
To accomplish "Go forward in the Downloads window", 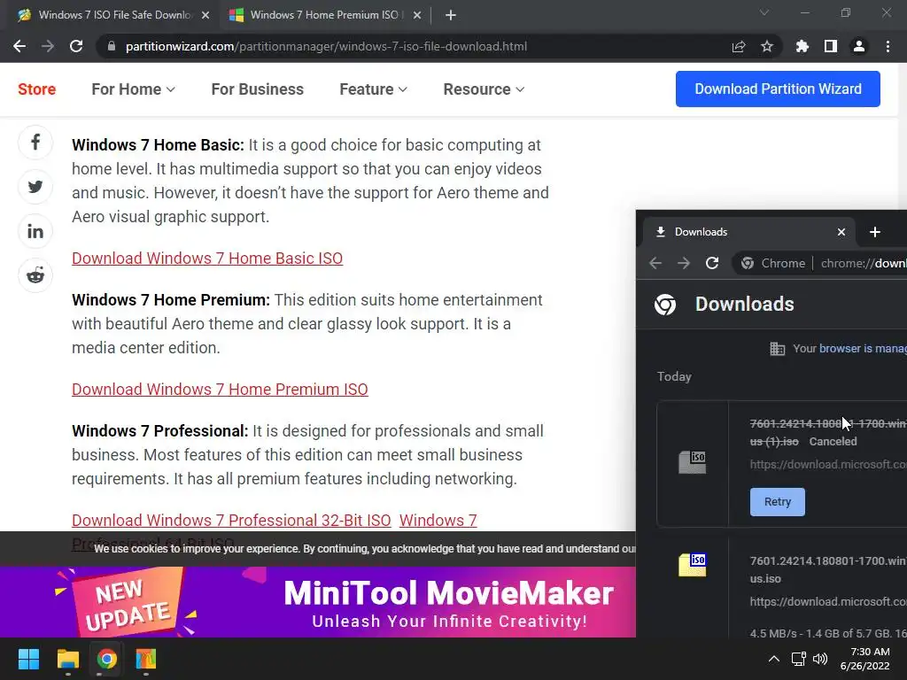I will (x=684, y=263).
